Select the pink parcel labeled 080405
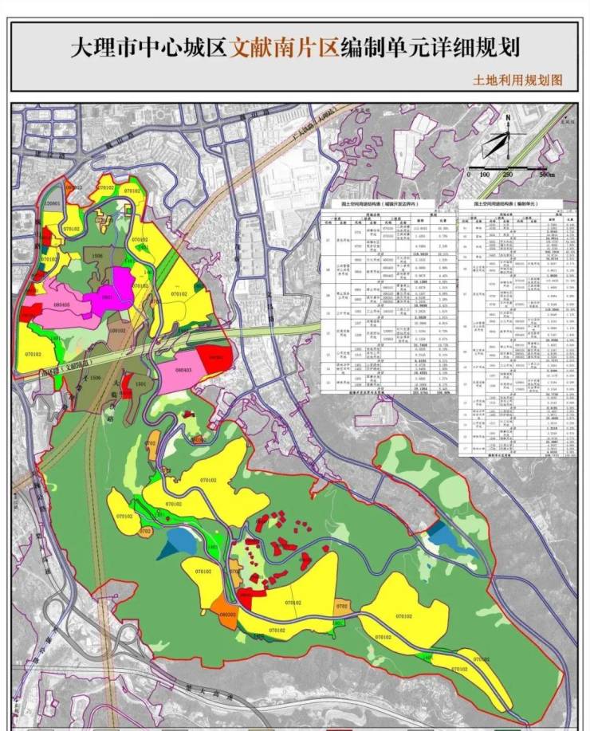 pyautogui.click(x=61, y=305)
